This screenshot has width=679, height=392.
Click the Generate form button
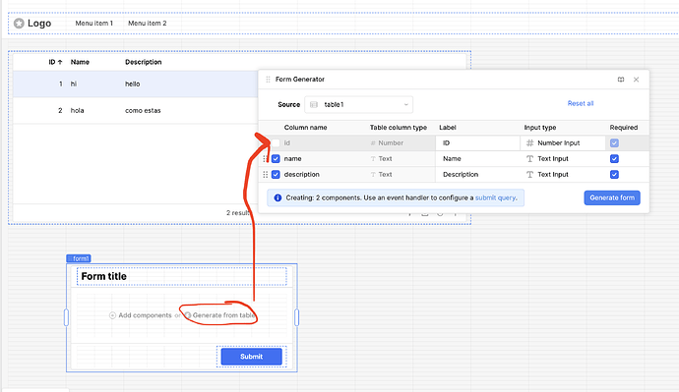click(x=612, y=197)
